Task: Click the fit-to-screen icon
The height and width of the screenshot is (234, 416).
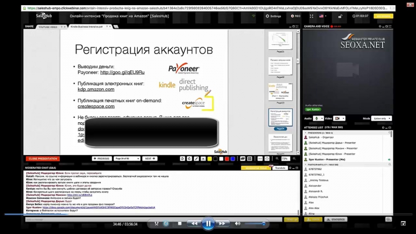Action: pos(267,159)
